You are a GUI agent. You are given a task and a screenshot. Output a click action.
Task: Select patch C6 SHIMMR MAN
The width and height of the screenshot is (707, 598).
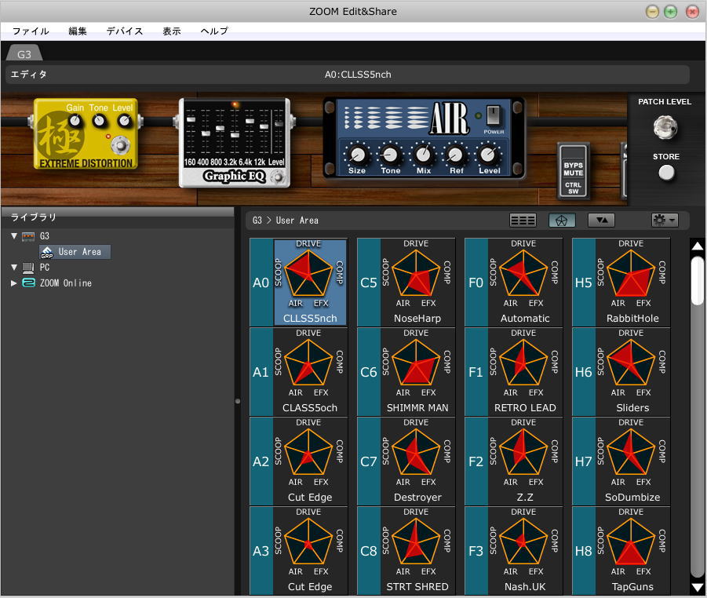tap(406, 372)
